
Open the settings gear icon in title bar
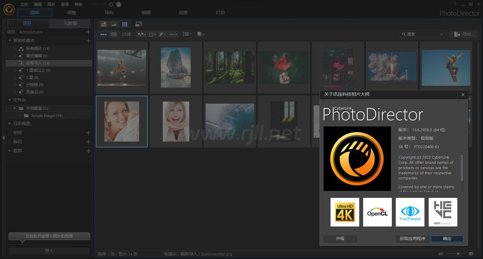(111, 5)
